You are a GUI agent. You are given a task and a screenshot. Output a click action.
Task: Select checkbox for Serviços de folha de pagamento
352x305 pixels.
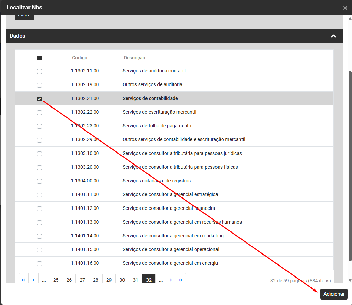(x=39, y=126)
